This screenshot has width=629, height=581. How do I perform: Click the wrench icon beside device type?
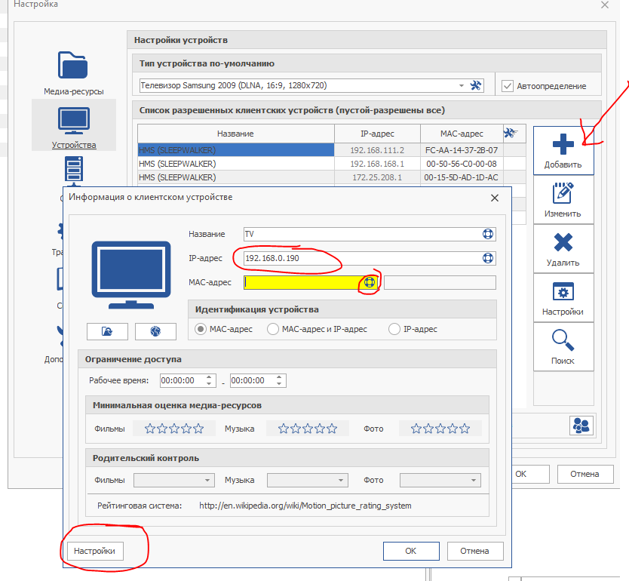[x=475, y=86]
